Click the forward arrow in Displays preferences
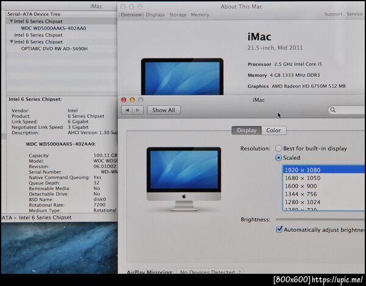 point(138,110)
